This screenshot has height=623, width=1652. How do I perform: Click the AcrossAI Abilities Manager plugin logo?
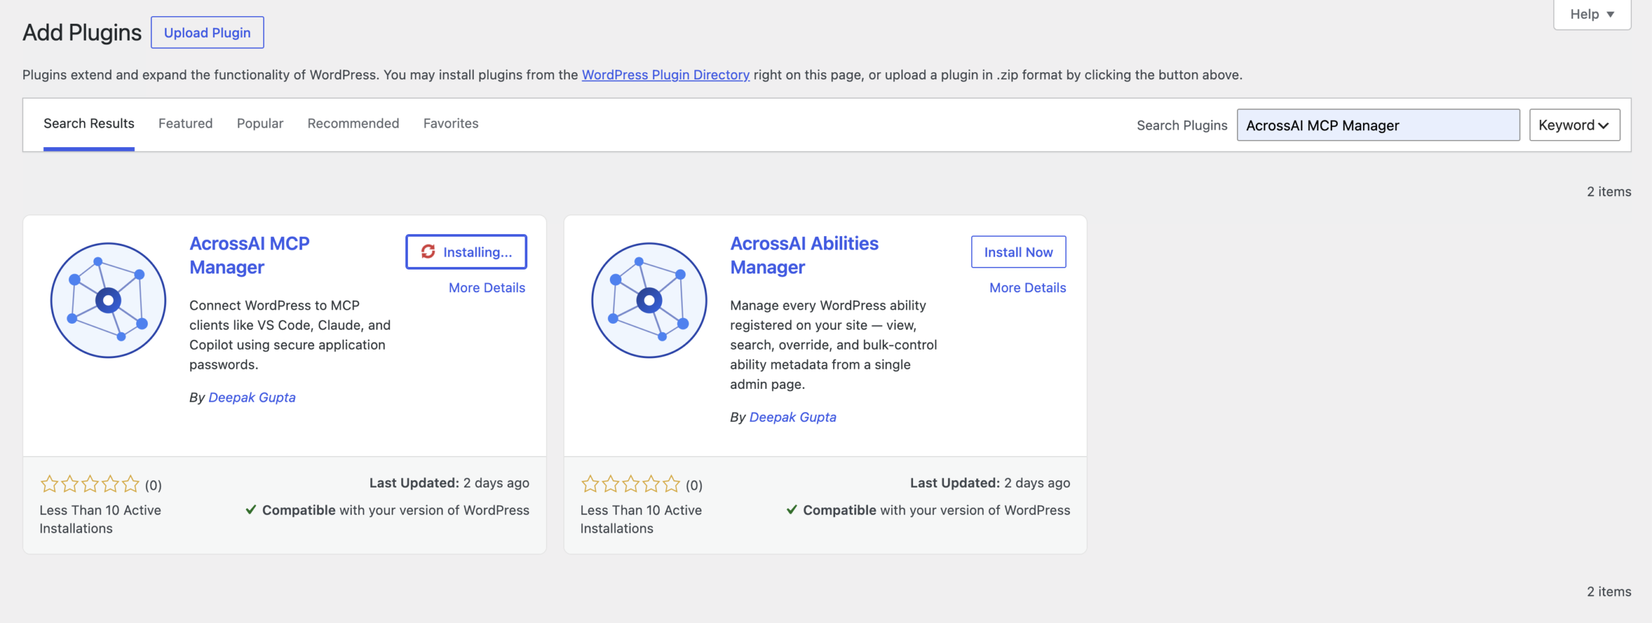tap(649, 300)
